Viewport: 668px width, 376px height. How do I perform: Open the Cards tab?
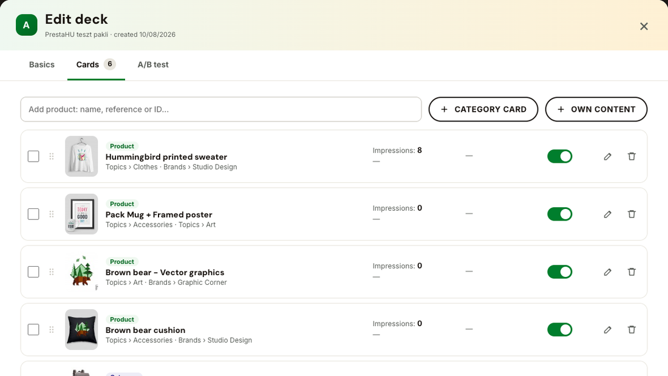(x=96, y=65)
